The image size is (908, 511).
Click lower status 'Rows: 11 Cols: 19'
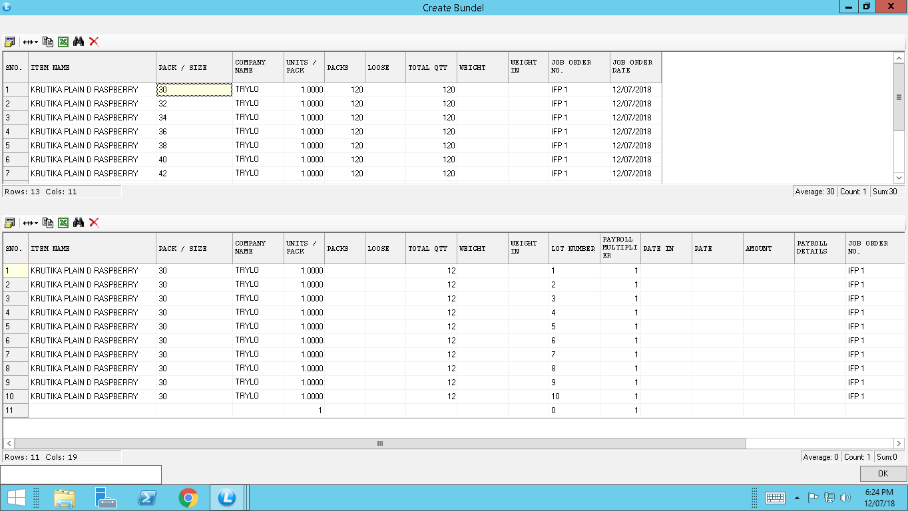click(x=61, y=457)
